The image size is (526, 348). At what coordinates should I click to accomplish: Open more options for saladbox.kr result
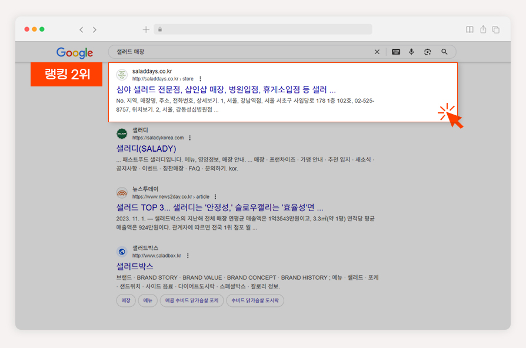(188, 256)
